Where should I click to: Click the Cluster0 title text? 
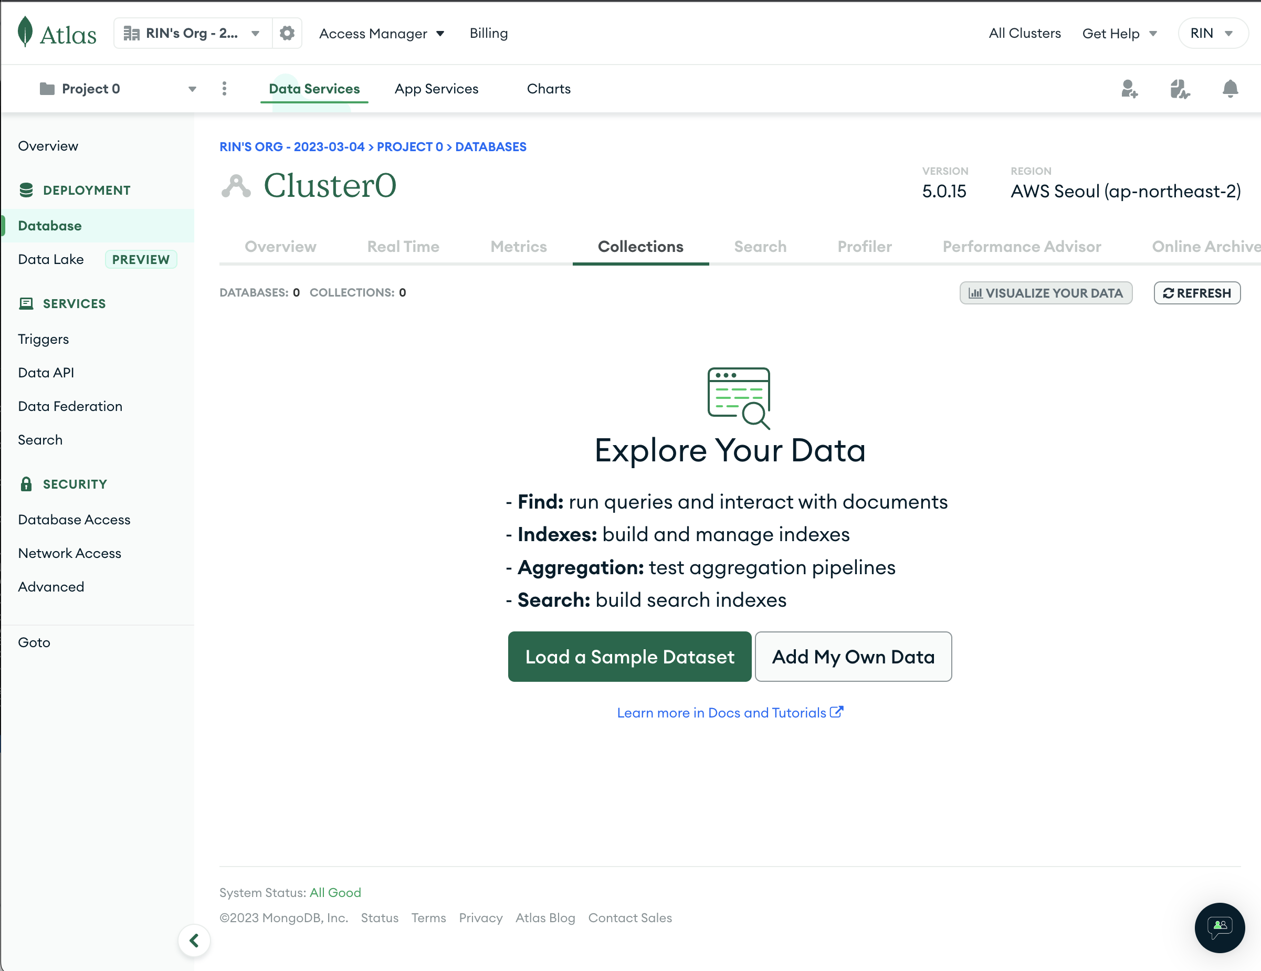point(330,186)
